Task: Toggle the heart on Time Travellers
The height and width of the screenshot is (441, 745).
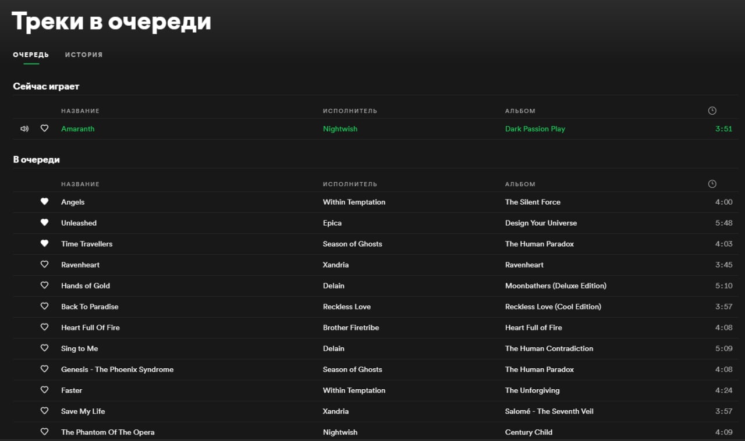Action: pos(44,244)
